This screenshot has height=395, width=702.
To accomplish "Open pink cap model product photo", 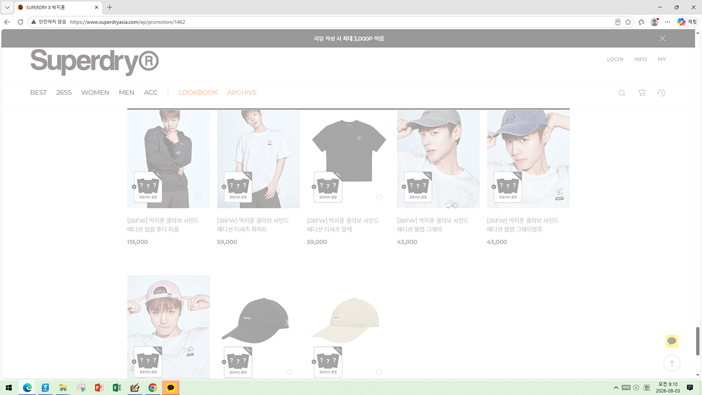I will (x=168, y=327).
